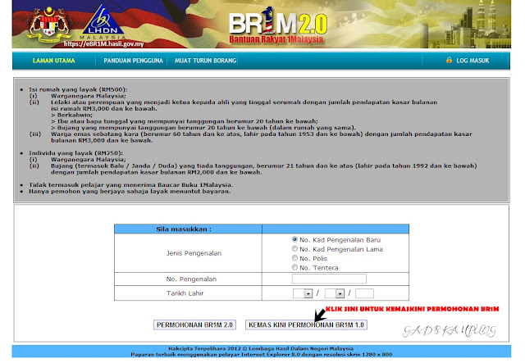Viewport: 525px width, 363px height.
Task: Click the LHDN Malaysia triangle logo
Action: (x=103, y=22)
